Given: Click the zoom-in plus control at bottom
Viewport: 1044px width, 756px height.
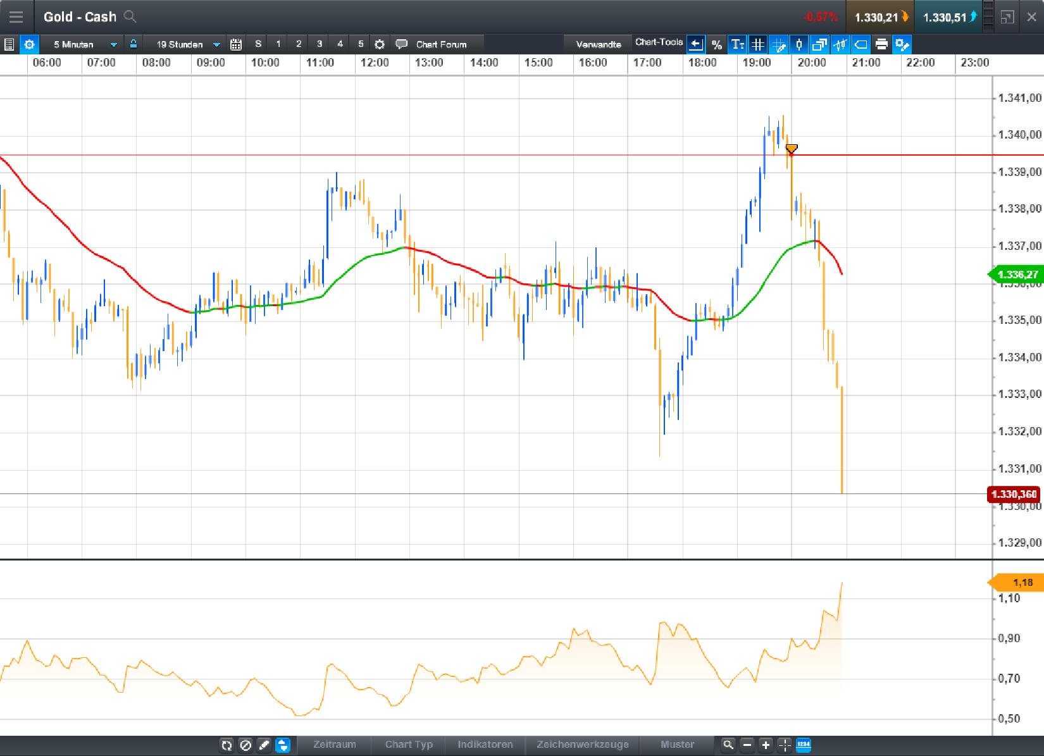Looking at the screenshot, I should (x=766, y=745).
